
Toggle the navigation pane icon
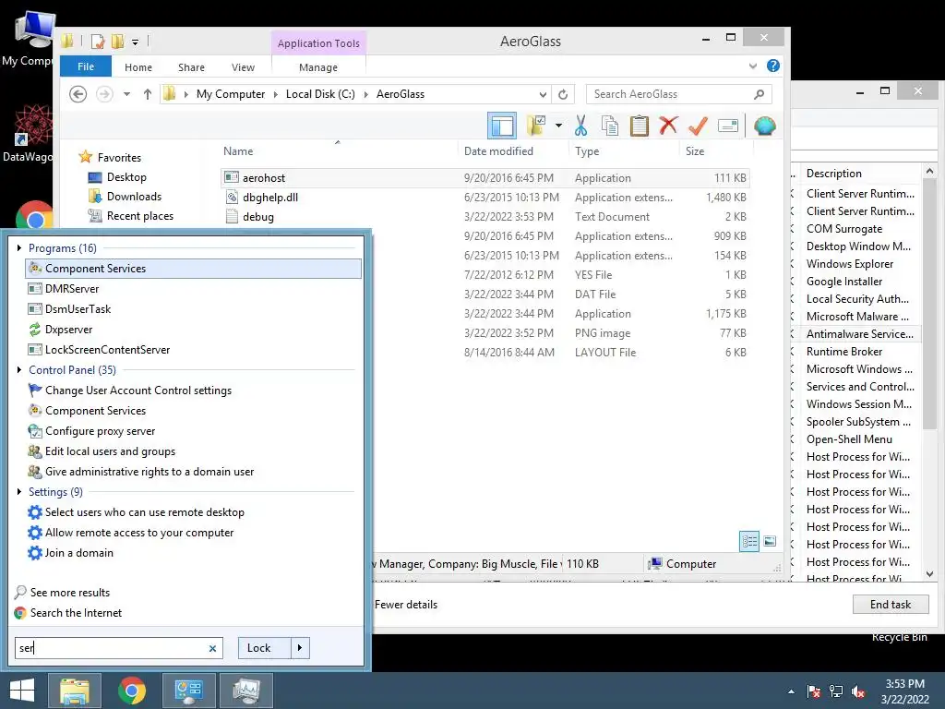point(502,126)
